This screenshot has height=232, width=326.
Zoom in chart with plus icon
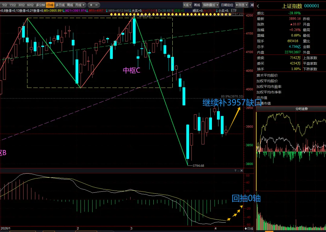pyautogui.click(x=91, y=5)
